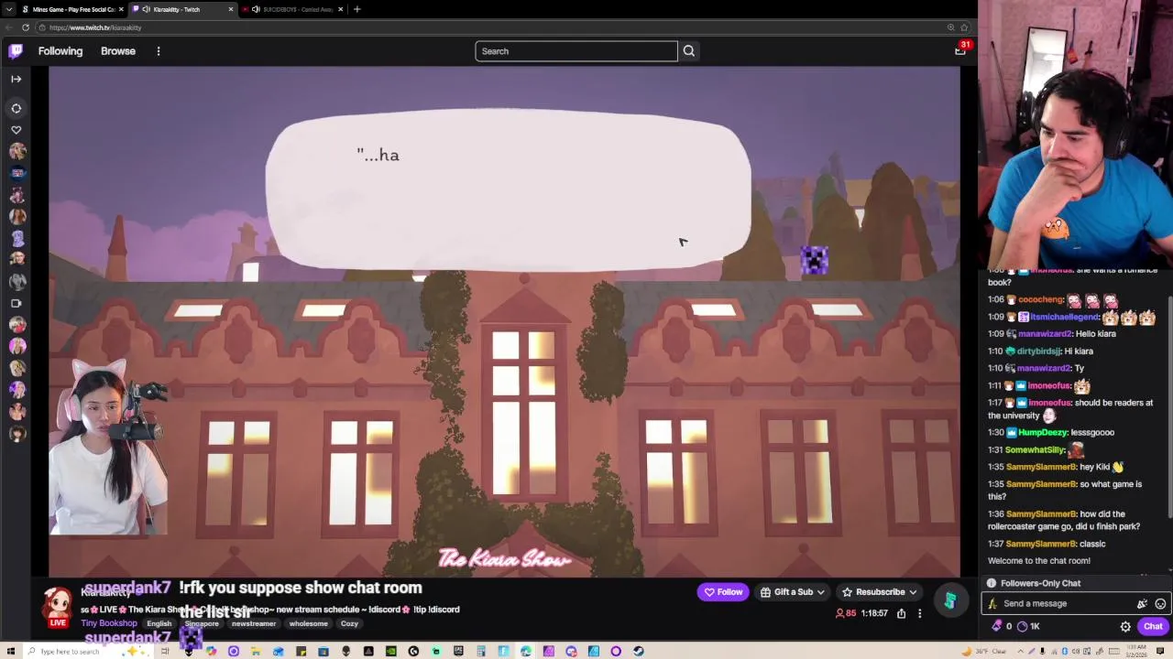Click the green reward icon button
This screenshot has height=659, width=1173.
(x=950, y=600)
